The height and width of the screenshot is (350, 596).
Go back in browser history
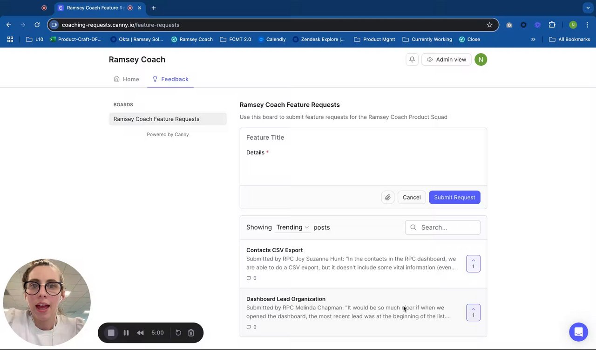[9, 25]
